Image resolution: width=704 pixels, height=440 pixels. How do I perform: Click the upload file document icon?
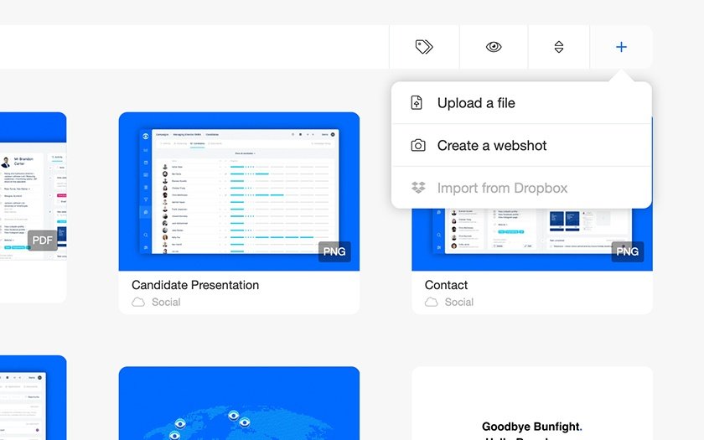coord(417,103)
